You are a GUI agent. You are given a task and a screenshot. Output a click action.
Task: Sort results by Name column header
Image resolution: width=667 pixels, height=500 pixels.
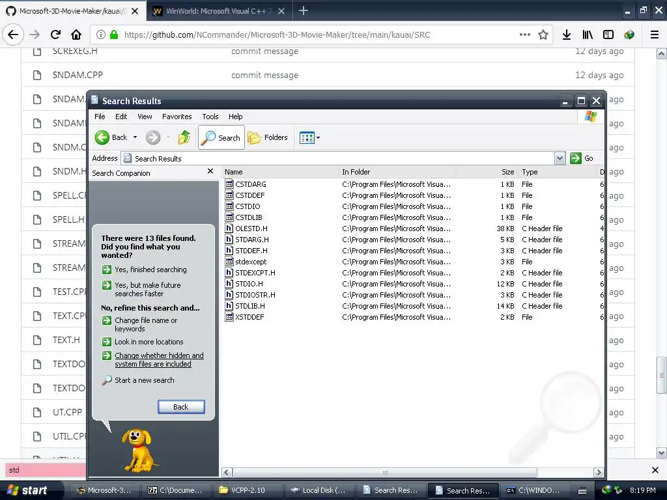pyautogui.click(x=279, y=172)
